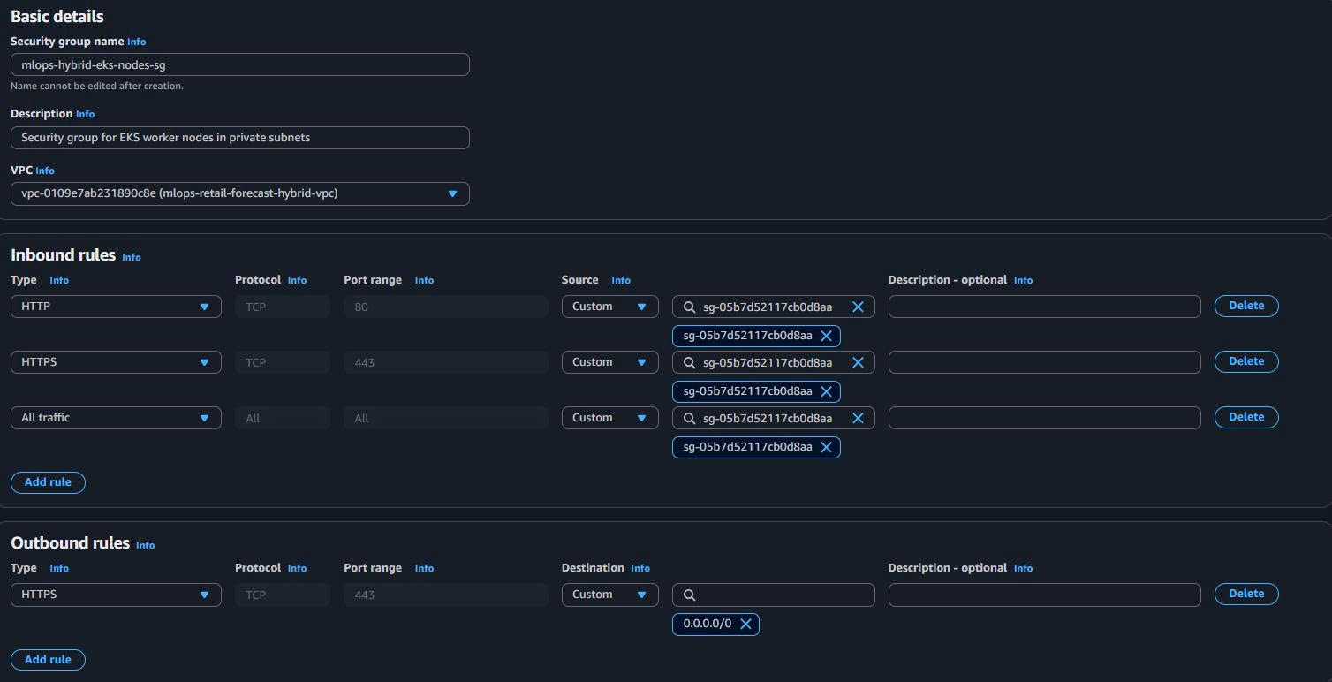Click Info next to the Outbound rules heading

145,545
